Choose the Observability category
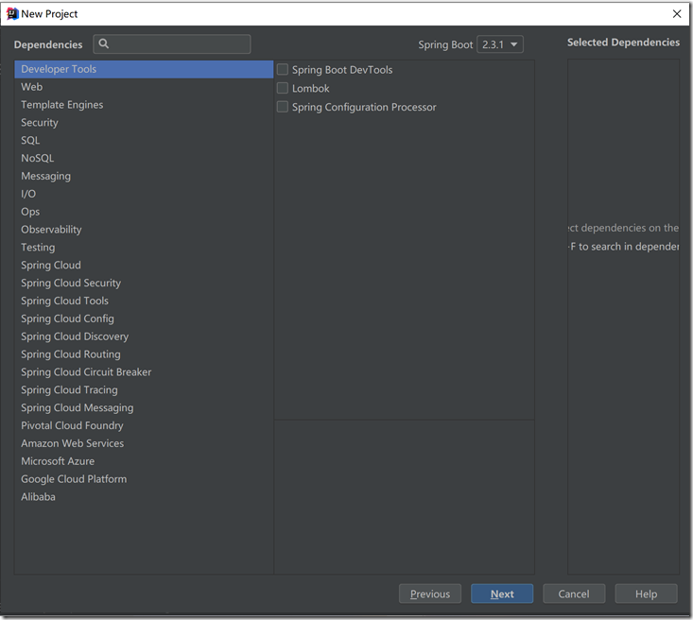The width and height of the screenshot is (693, 620). coord(144,230)
